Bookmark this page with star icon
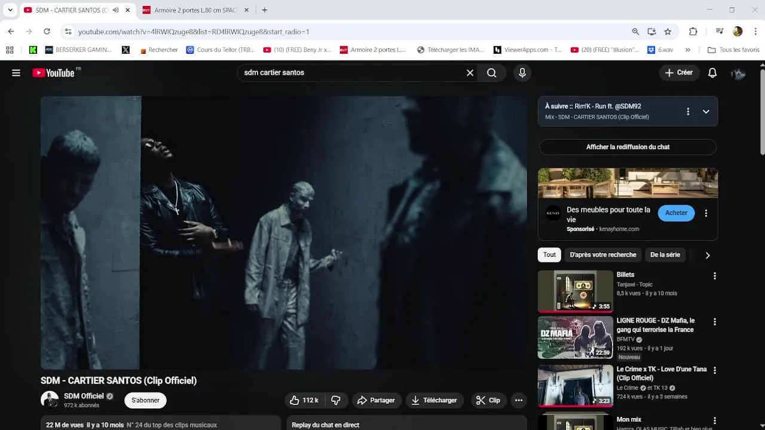Viewport: 765px width, 430px height. pyautogui.click(x=668, y=32)
